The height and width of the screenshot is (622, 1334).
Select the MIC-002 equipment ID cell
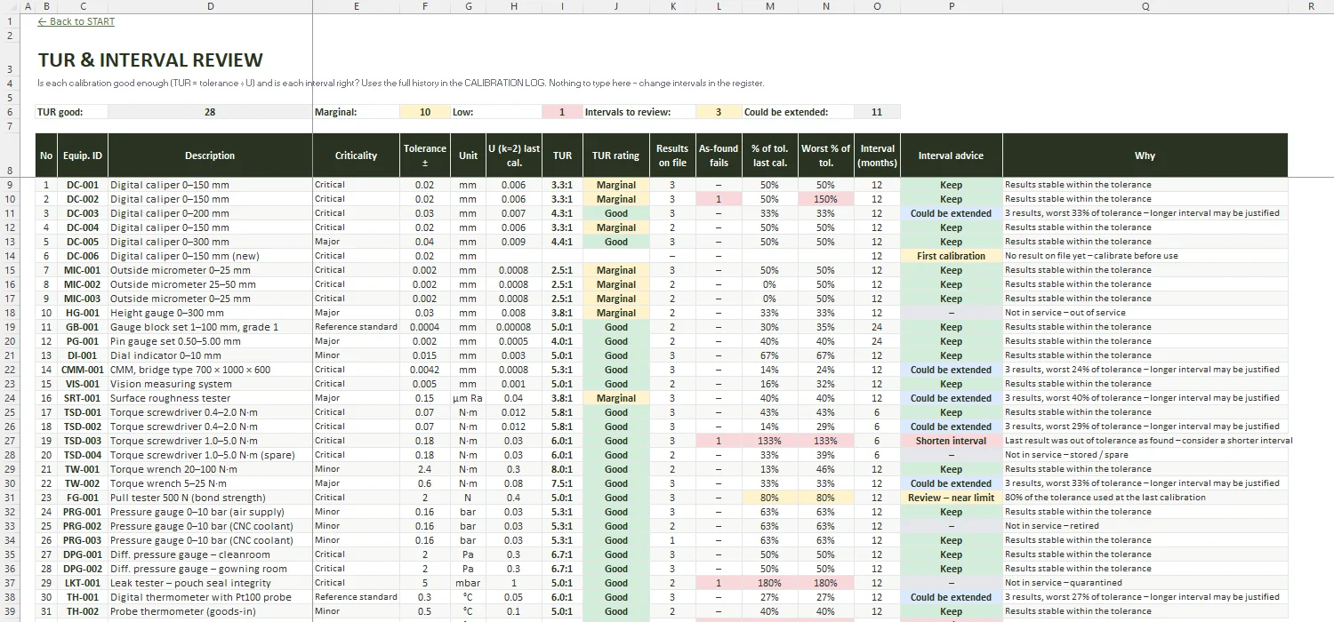[x=83, y=284]
